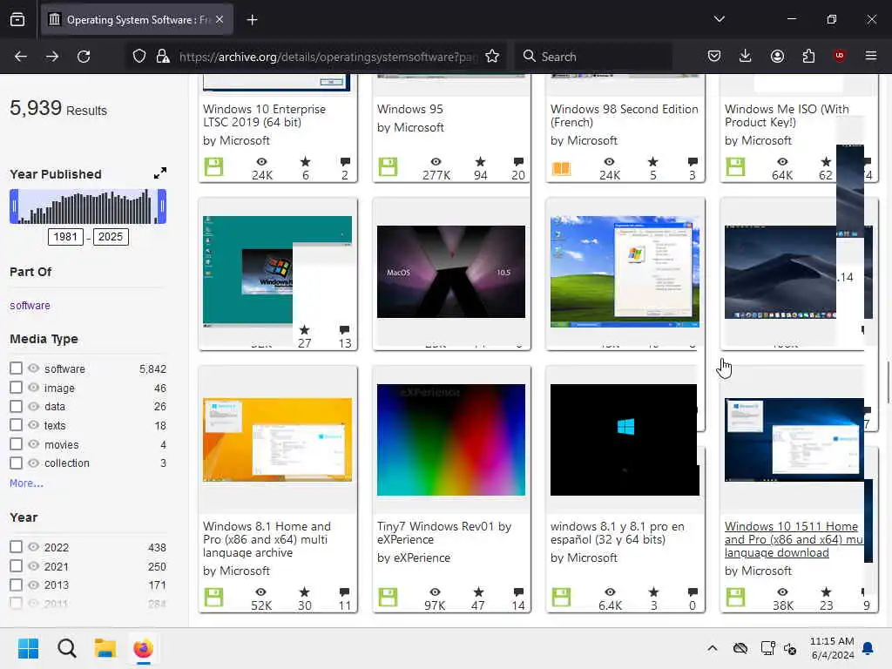Open the Windows 8.1 orange desktop thumbnail

click(x=278, y=440)
